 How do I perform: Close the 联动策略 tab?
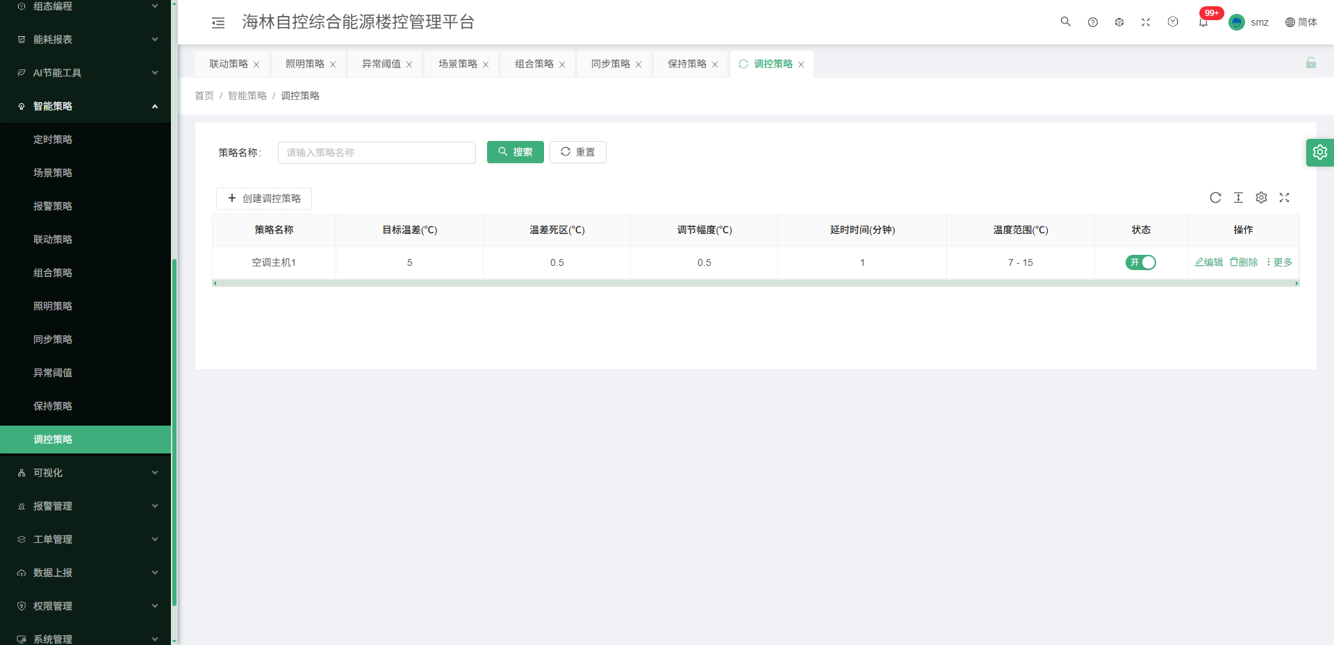click(x=256, y=65)
